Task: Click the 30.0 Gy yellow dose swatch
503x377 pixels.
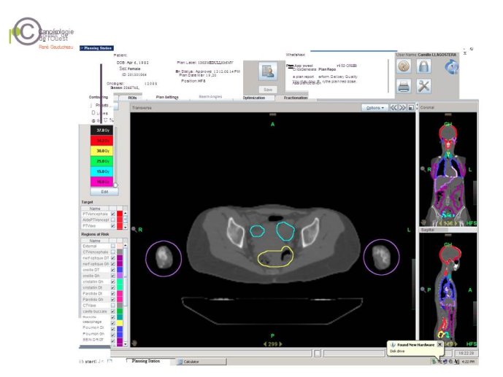Action: [101, 151]
